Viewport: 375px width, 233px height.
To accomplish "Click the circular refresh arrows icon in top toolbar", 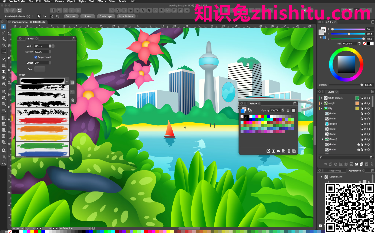I will 19,10.
